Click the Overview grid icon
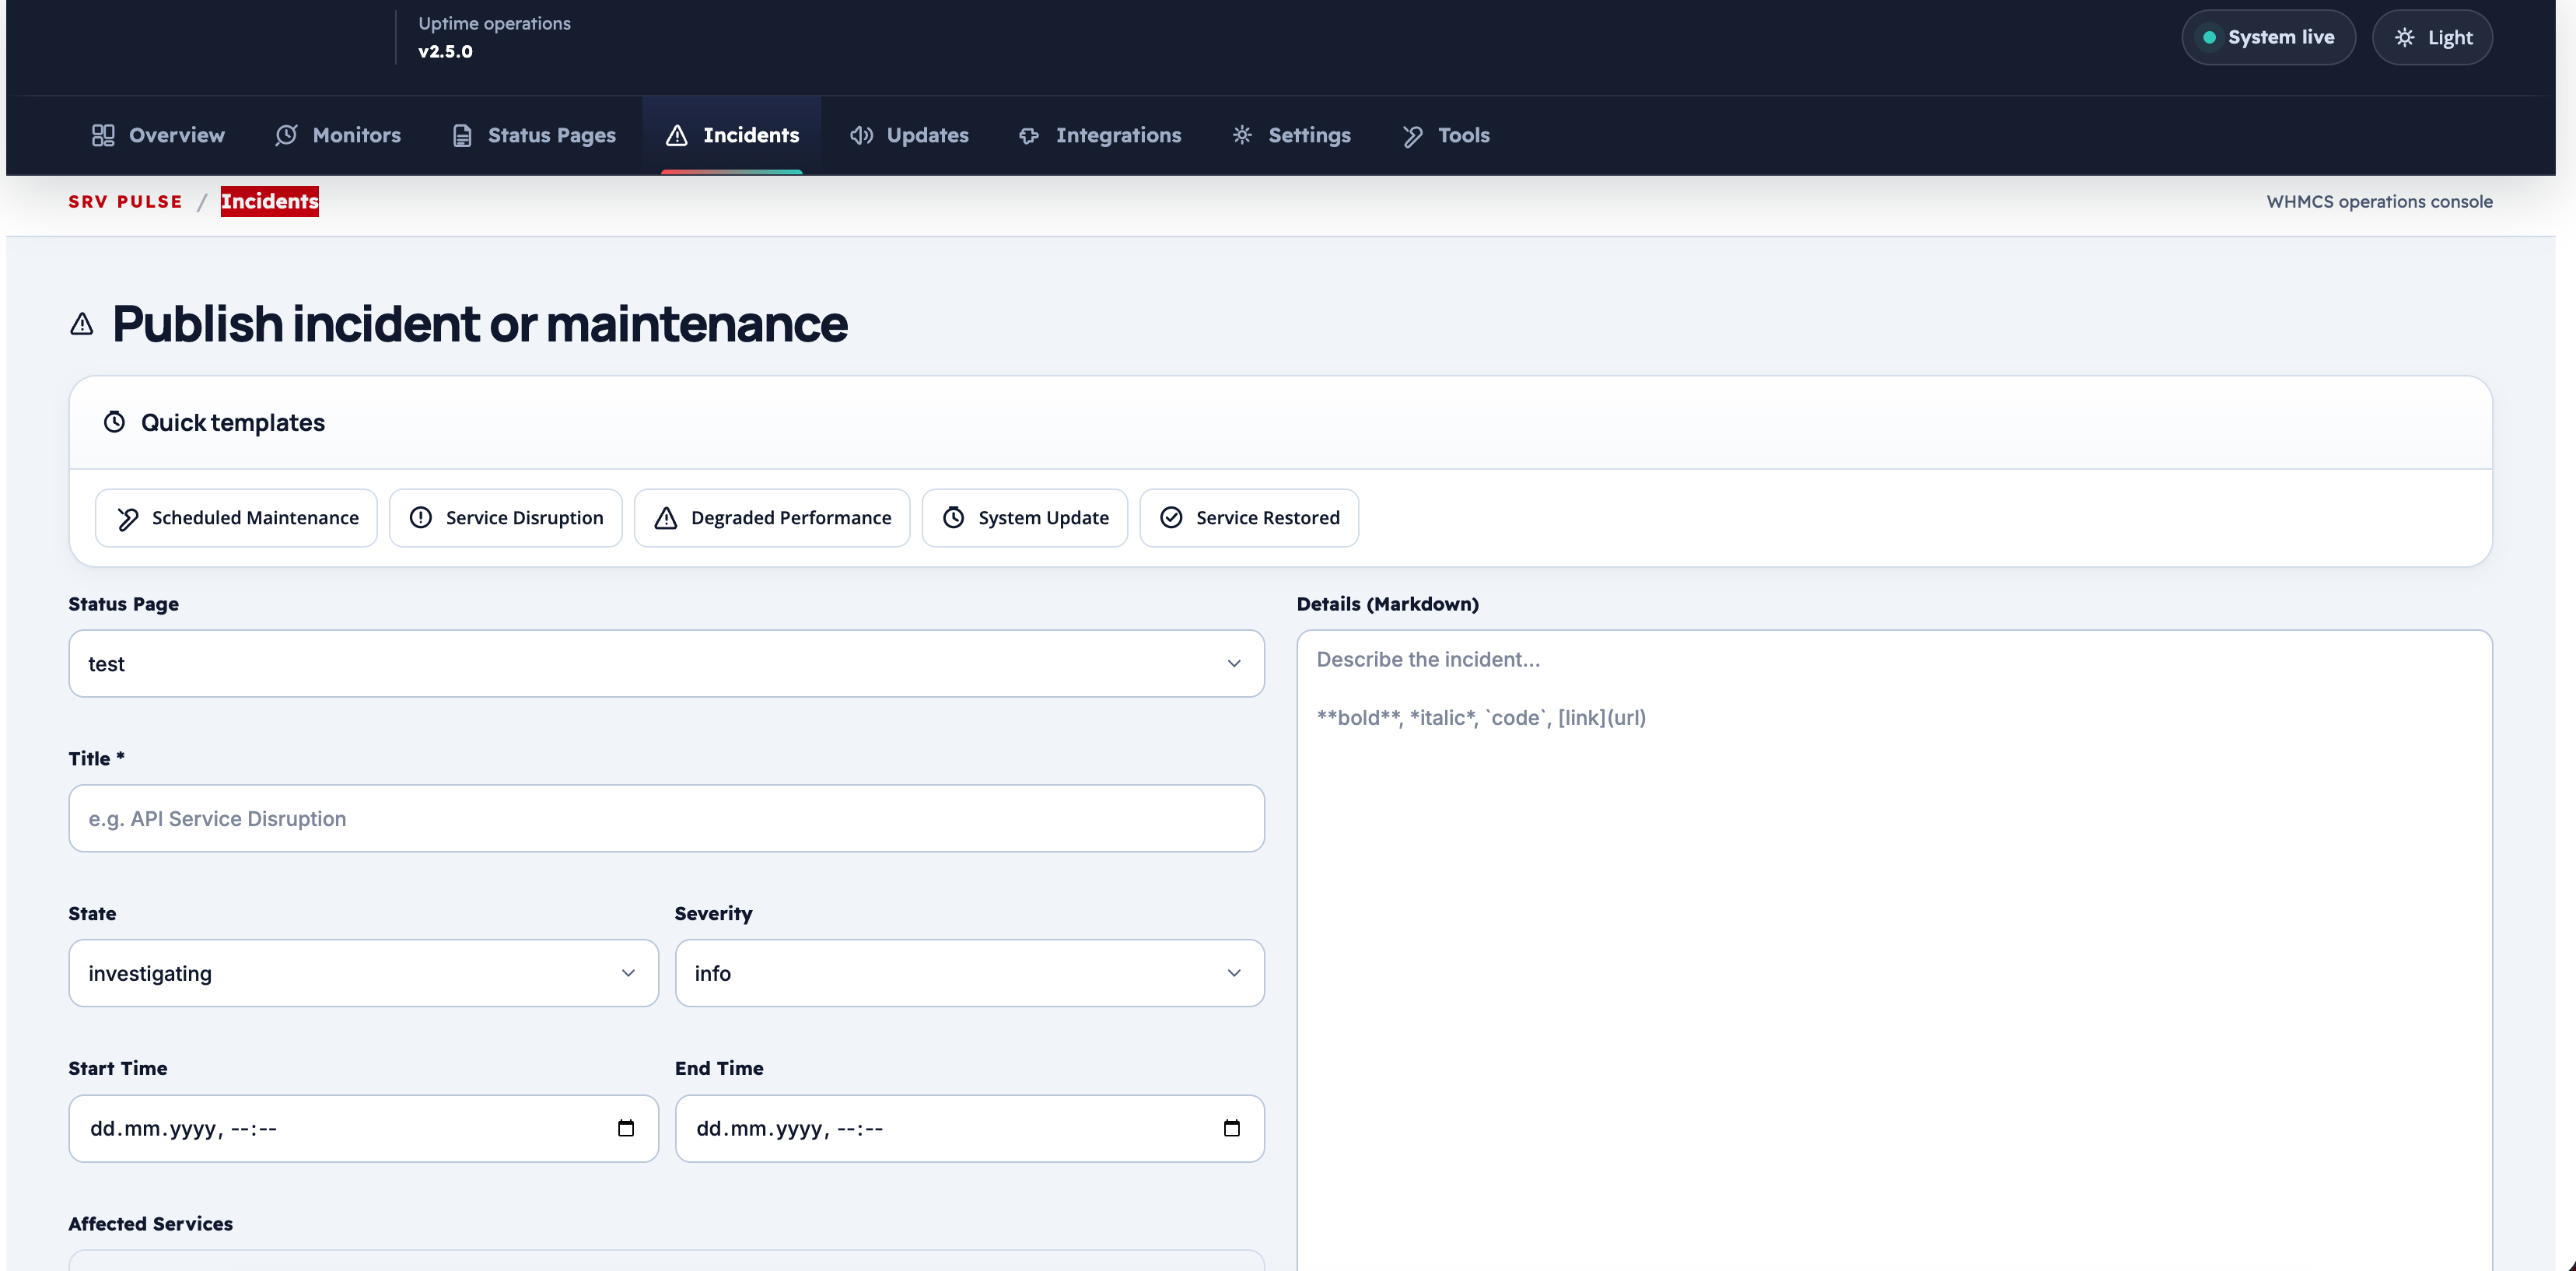The width and height of the screenshot is (2576, 1271). coord(103,135)
